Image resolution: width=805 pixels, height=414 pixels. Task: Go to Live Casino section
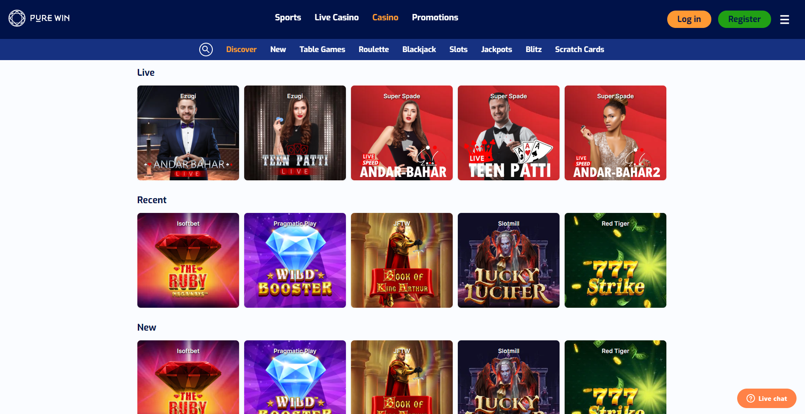pos(337,17)
